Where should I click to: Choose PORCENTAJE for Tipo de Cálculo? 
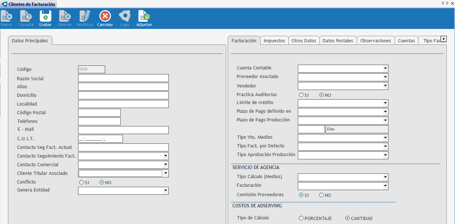click(301, 218)
